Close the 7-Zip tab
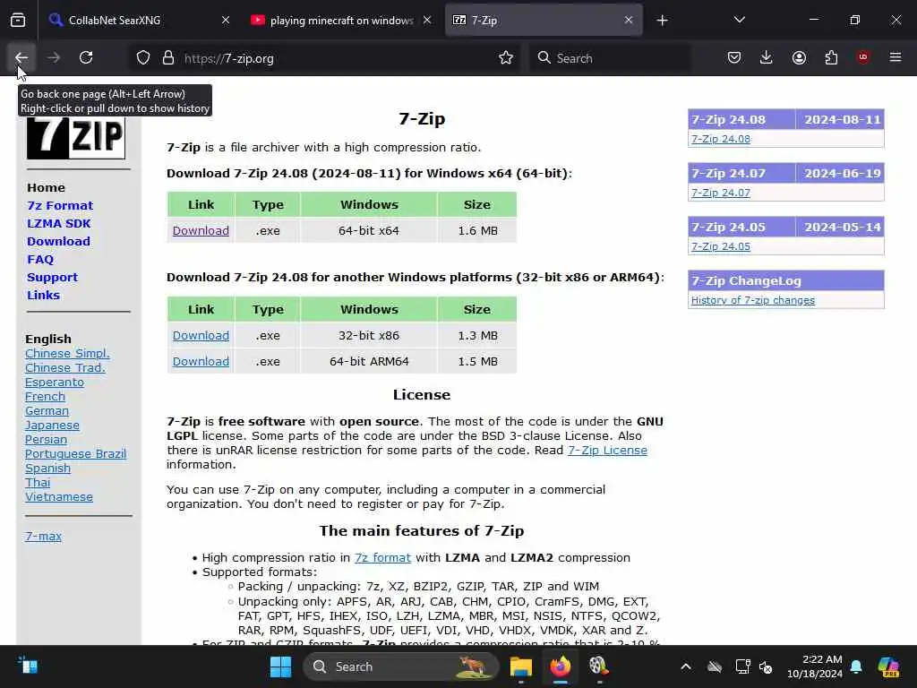917x688 pixels. tap(629, 21)
